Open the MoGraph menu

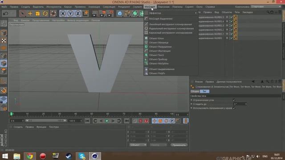(150, 7)
